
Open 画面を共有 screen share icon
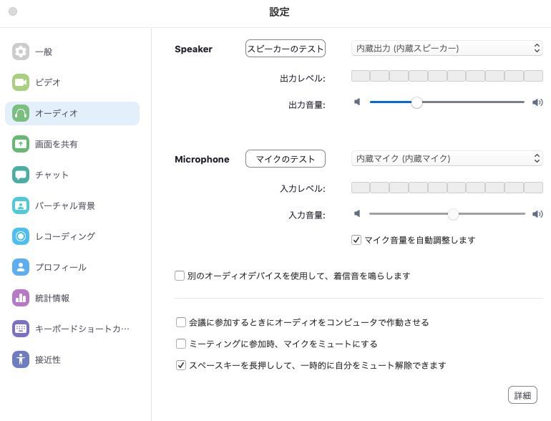[21, 144]
